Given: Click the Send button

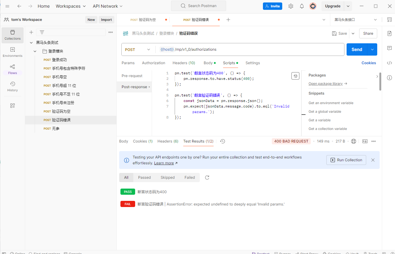Looking at the screenshot, I should 357,49.
